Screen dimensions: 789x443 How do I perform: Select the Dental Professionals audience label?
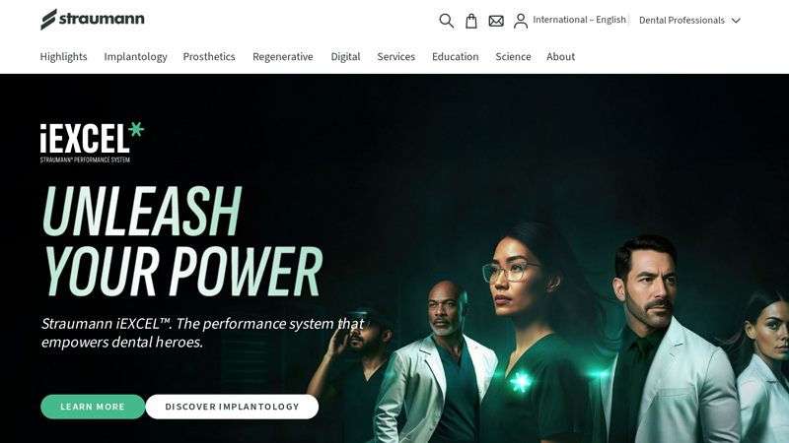click(681, 20)
